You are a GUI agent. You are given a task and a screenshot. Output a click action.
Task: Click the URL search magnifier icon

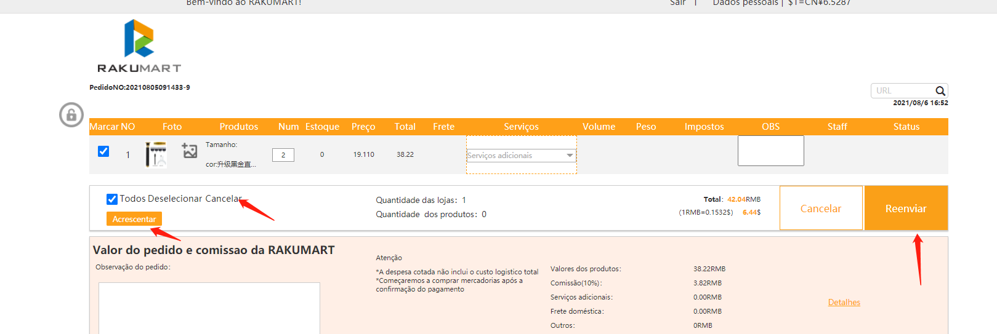940,91
